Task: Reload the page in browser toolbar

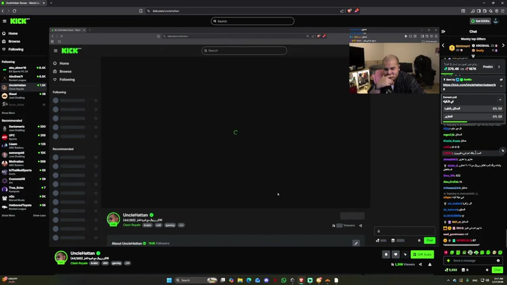Action: [x=14, y=11]
